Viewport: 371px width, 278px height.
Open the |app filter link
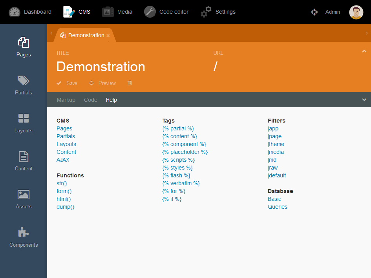[x=273, y=128]
